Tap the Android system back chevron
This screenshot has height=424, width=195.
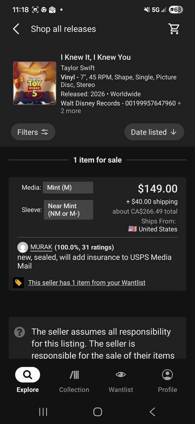[x=152, y=412]
